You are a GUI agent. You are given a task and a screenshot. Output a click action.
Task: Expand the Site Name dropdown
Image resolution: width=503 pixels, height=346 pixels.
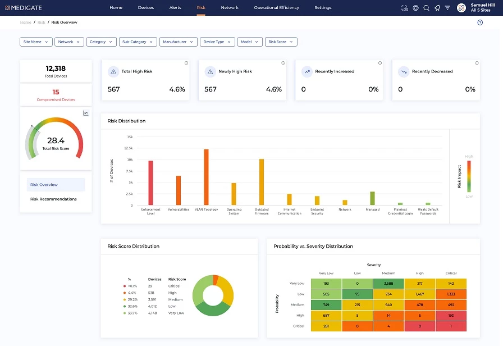click(36, 42)
